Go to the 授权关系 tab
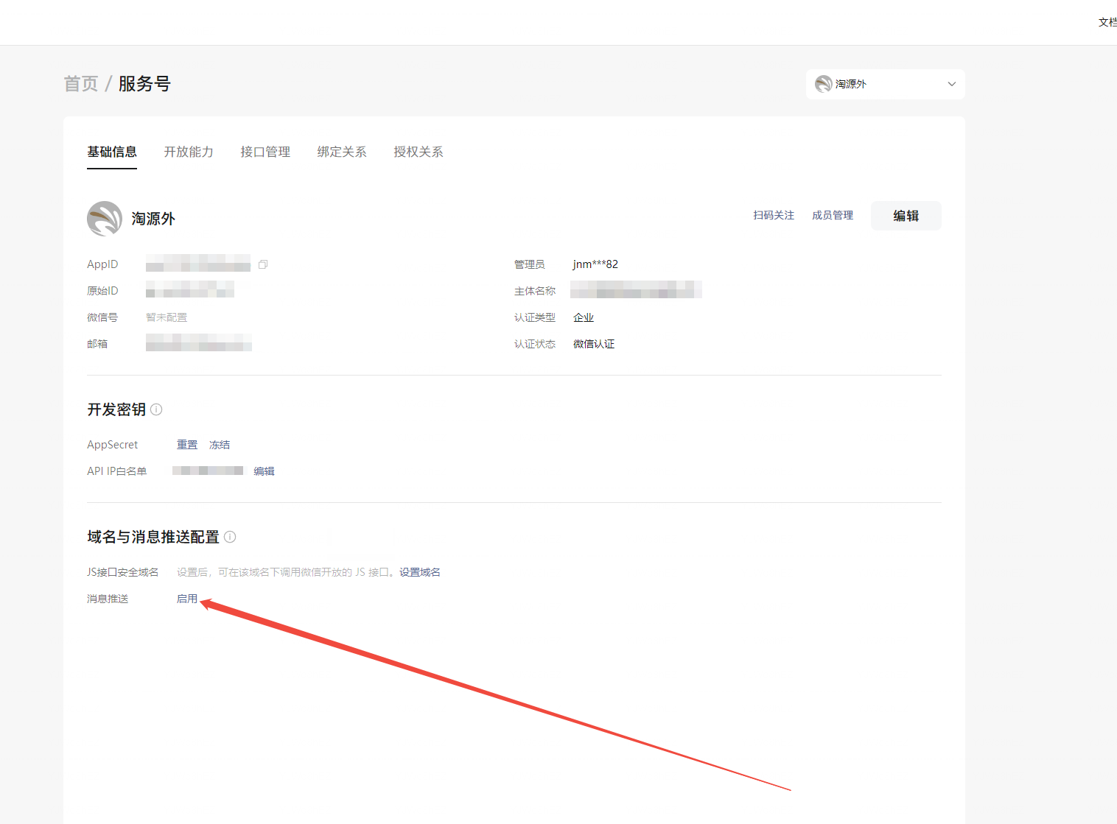 pos(419,152)
